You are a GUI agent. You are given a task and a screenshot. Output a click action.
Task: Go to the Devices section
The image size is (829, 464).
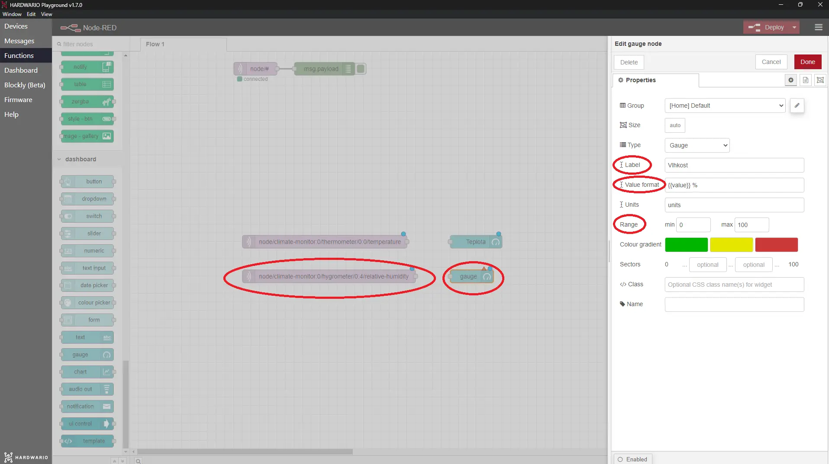(x=26, y=26)
